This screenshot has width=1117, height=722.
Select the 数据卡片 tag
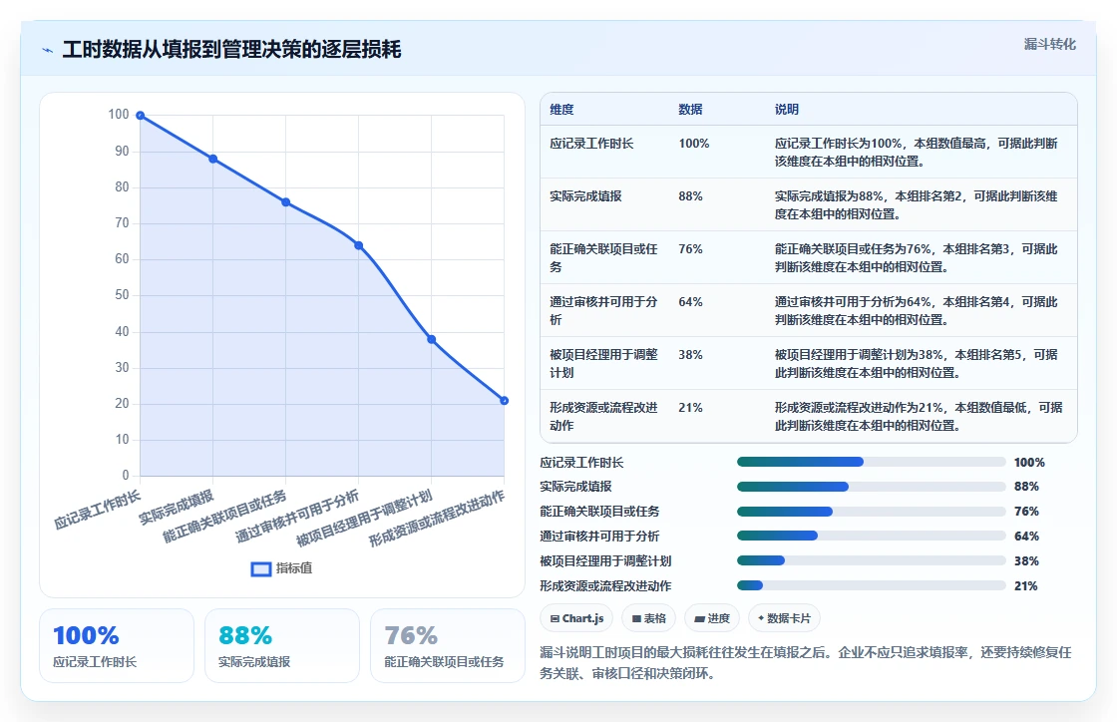784,618
